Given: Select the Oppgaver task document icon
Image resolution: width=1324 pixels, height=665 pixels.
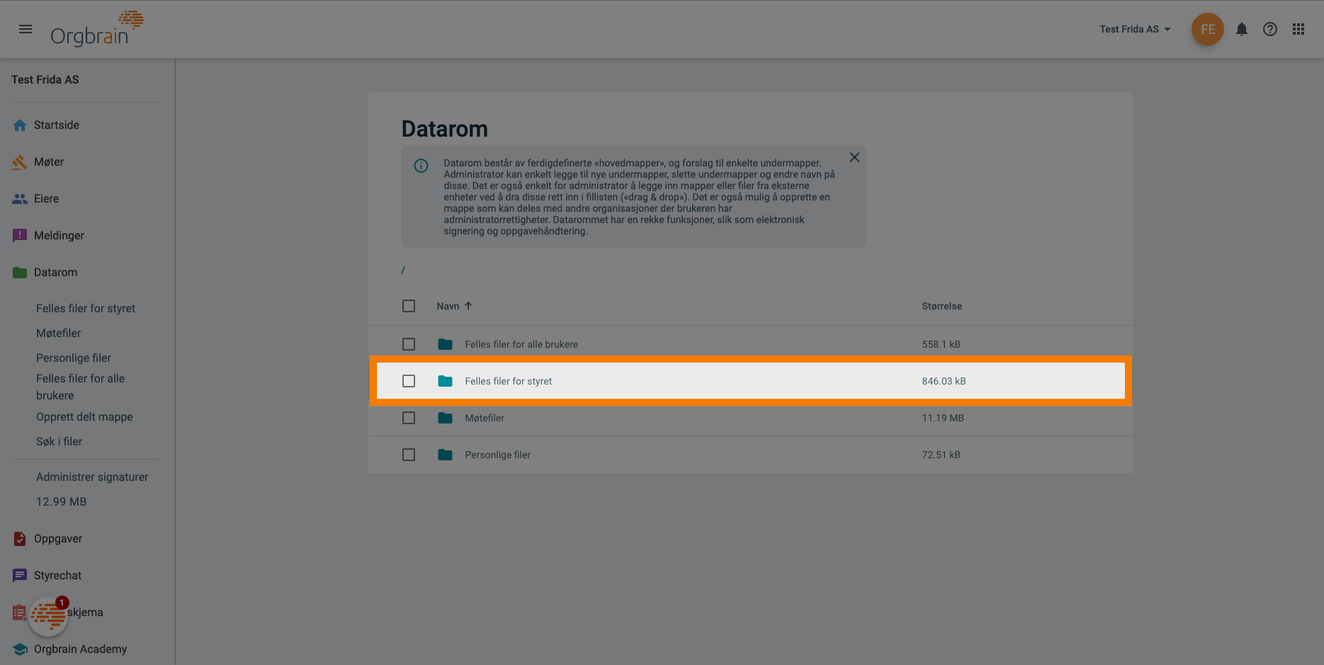Looking at the screenshot, I should 20,538.
